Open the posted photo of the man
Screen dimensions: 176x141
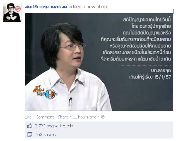coord(99,62)
